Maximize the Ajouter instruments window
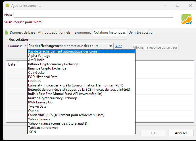Image resolution: width=196 pixels, height=141 pixels. click(178, 5)
